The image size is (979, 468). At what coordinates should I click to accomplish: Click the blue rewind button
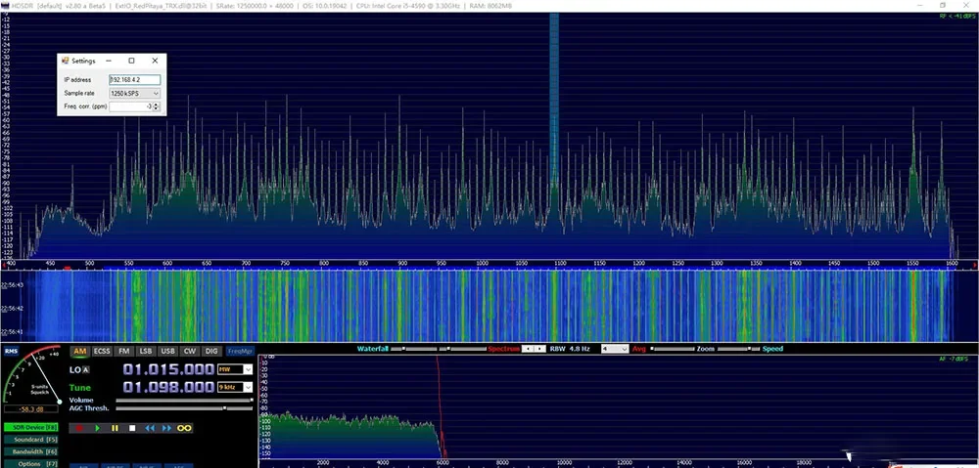click(150, 428)
